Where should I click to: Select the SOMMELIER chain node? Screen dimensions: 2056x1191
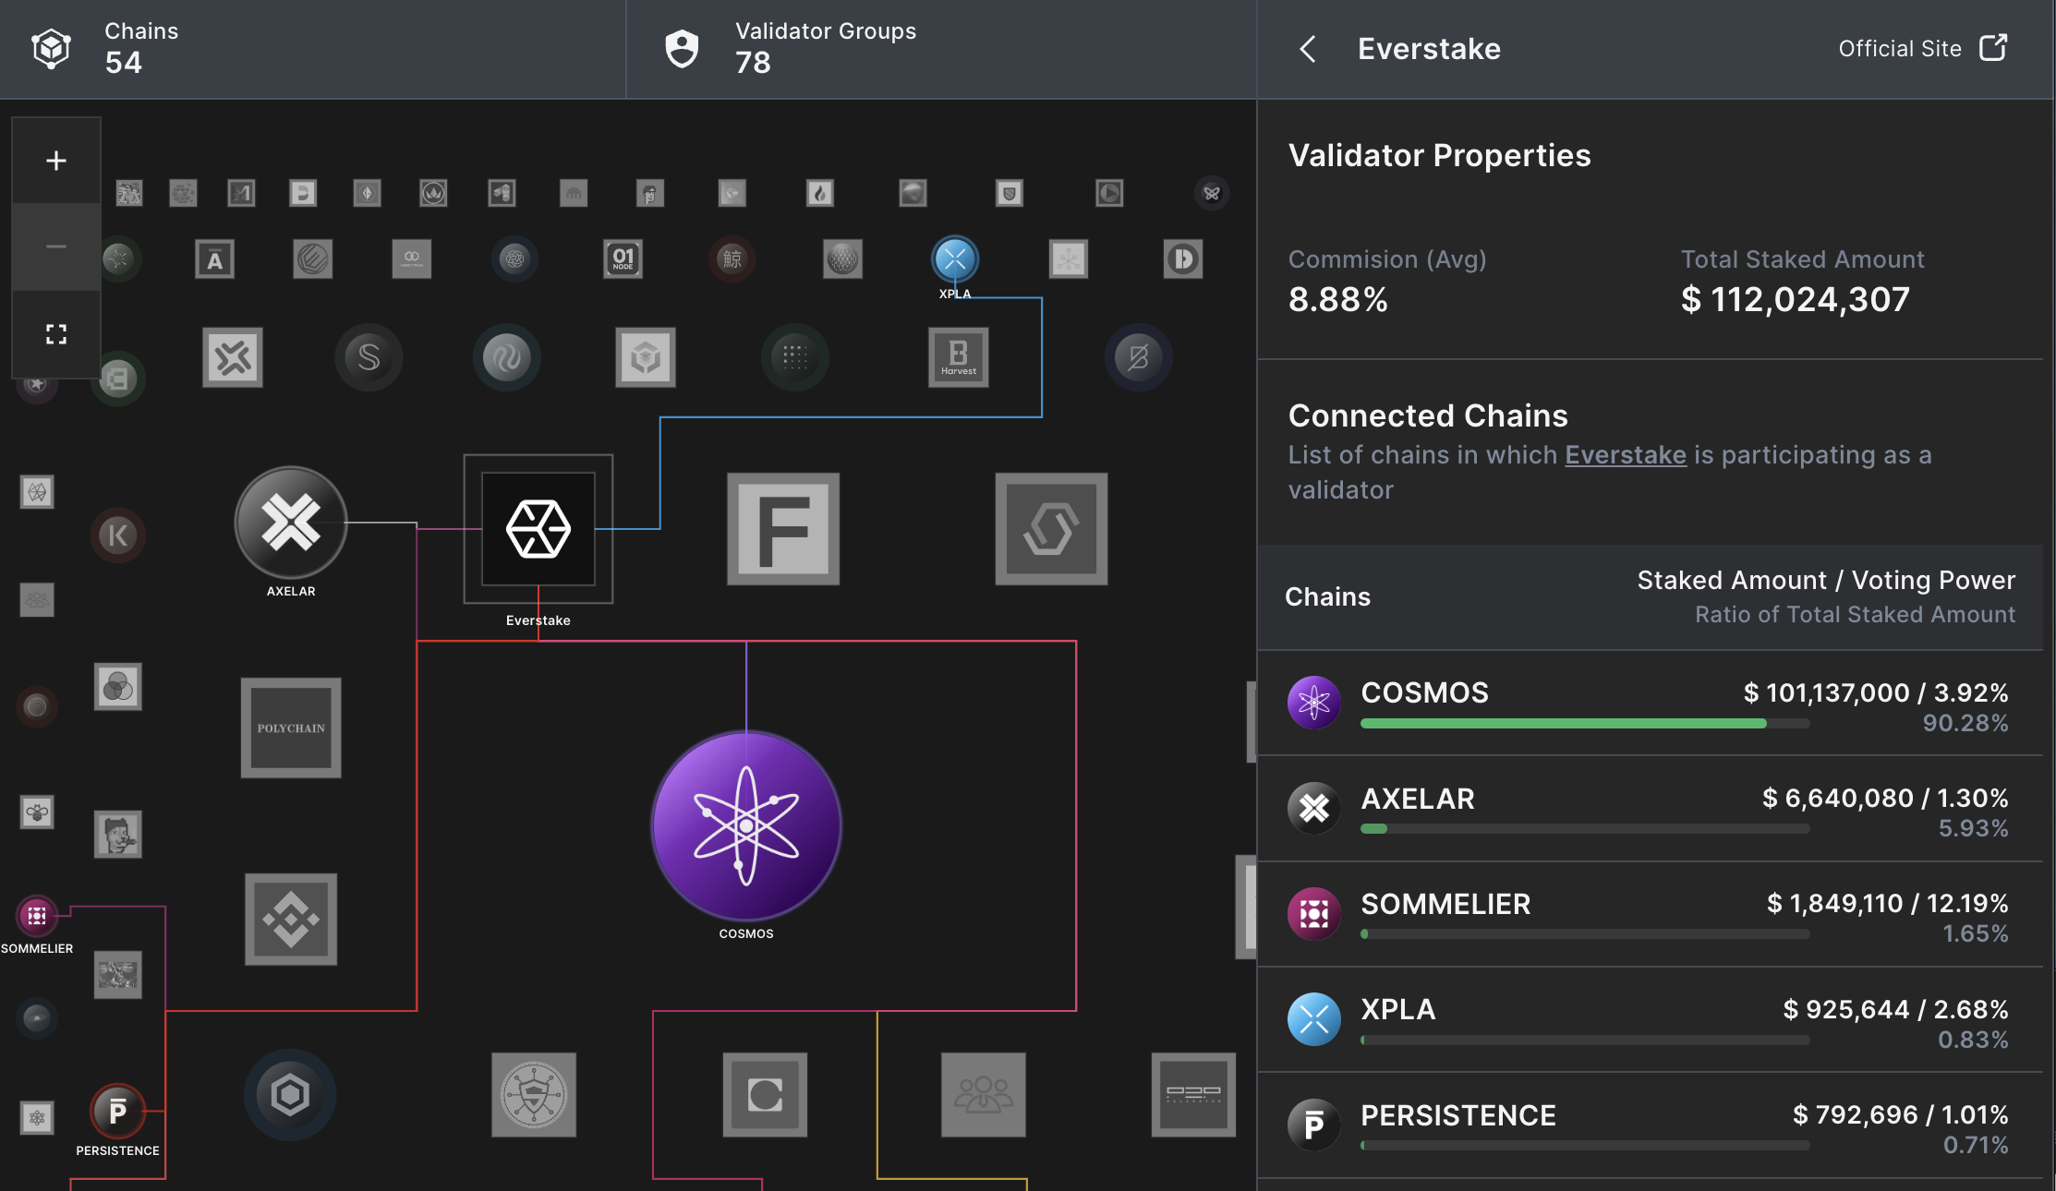37,916
